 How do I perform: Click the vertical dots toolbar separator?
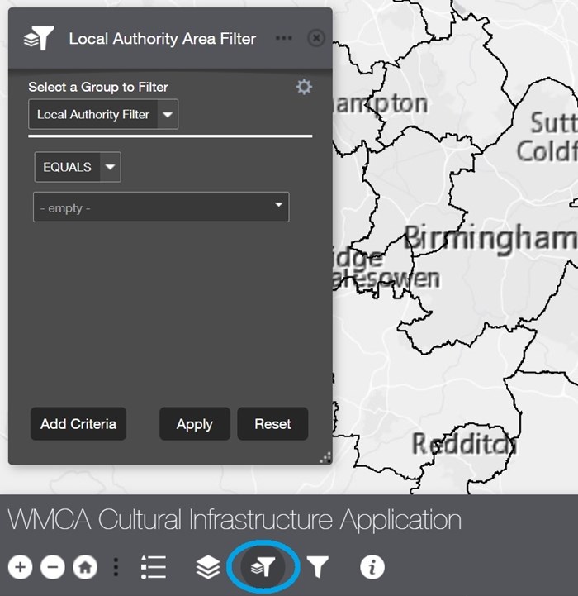pyautogui.click(x=116, y=567)
